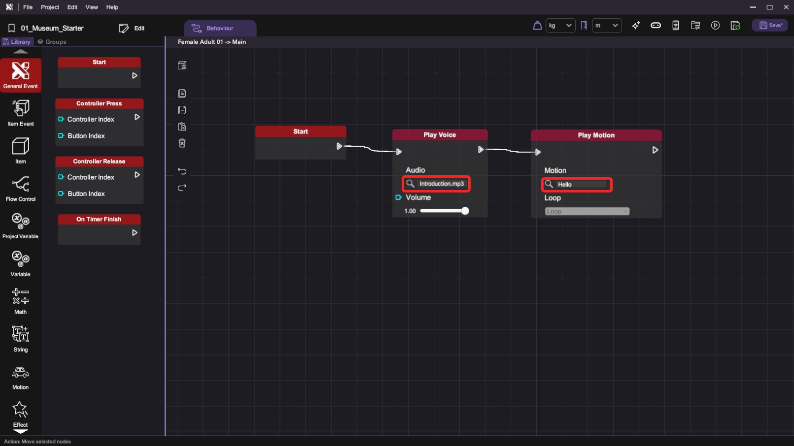Click the redo arrow icon
Viewport: 794px width, 446px height.
coord(182,188)
